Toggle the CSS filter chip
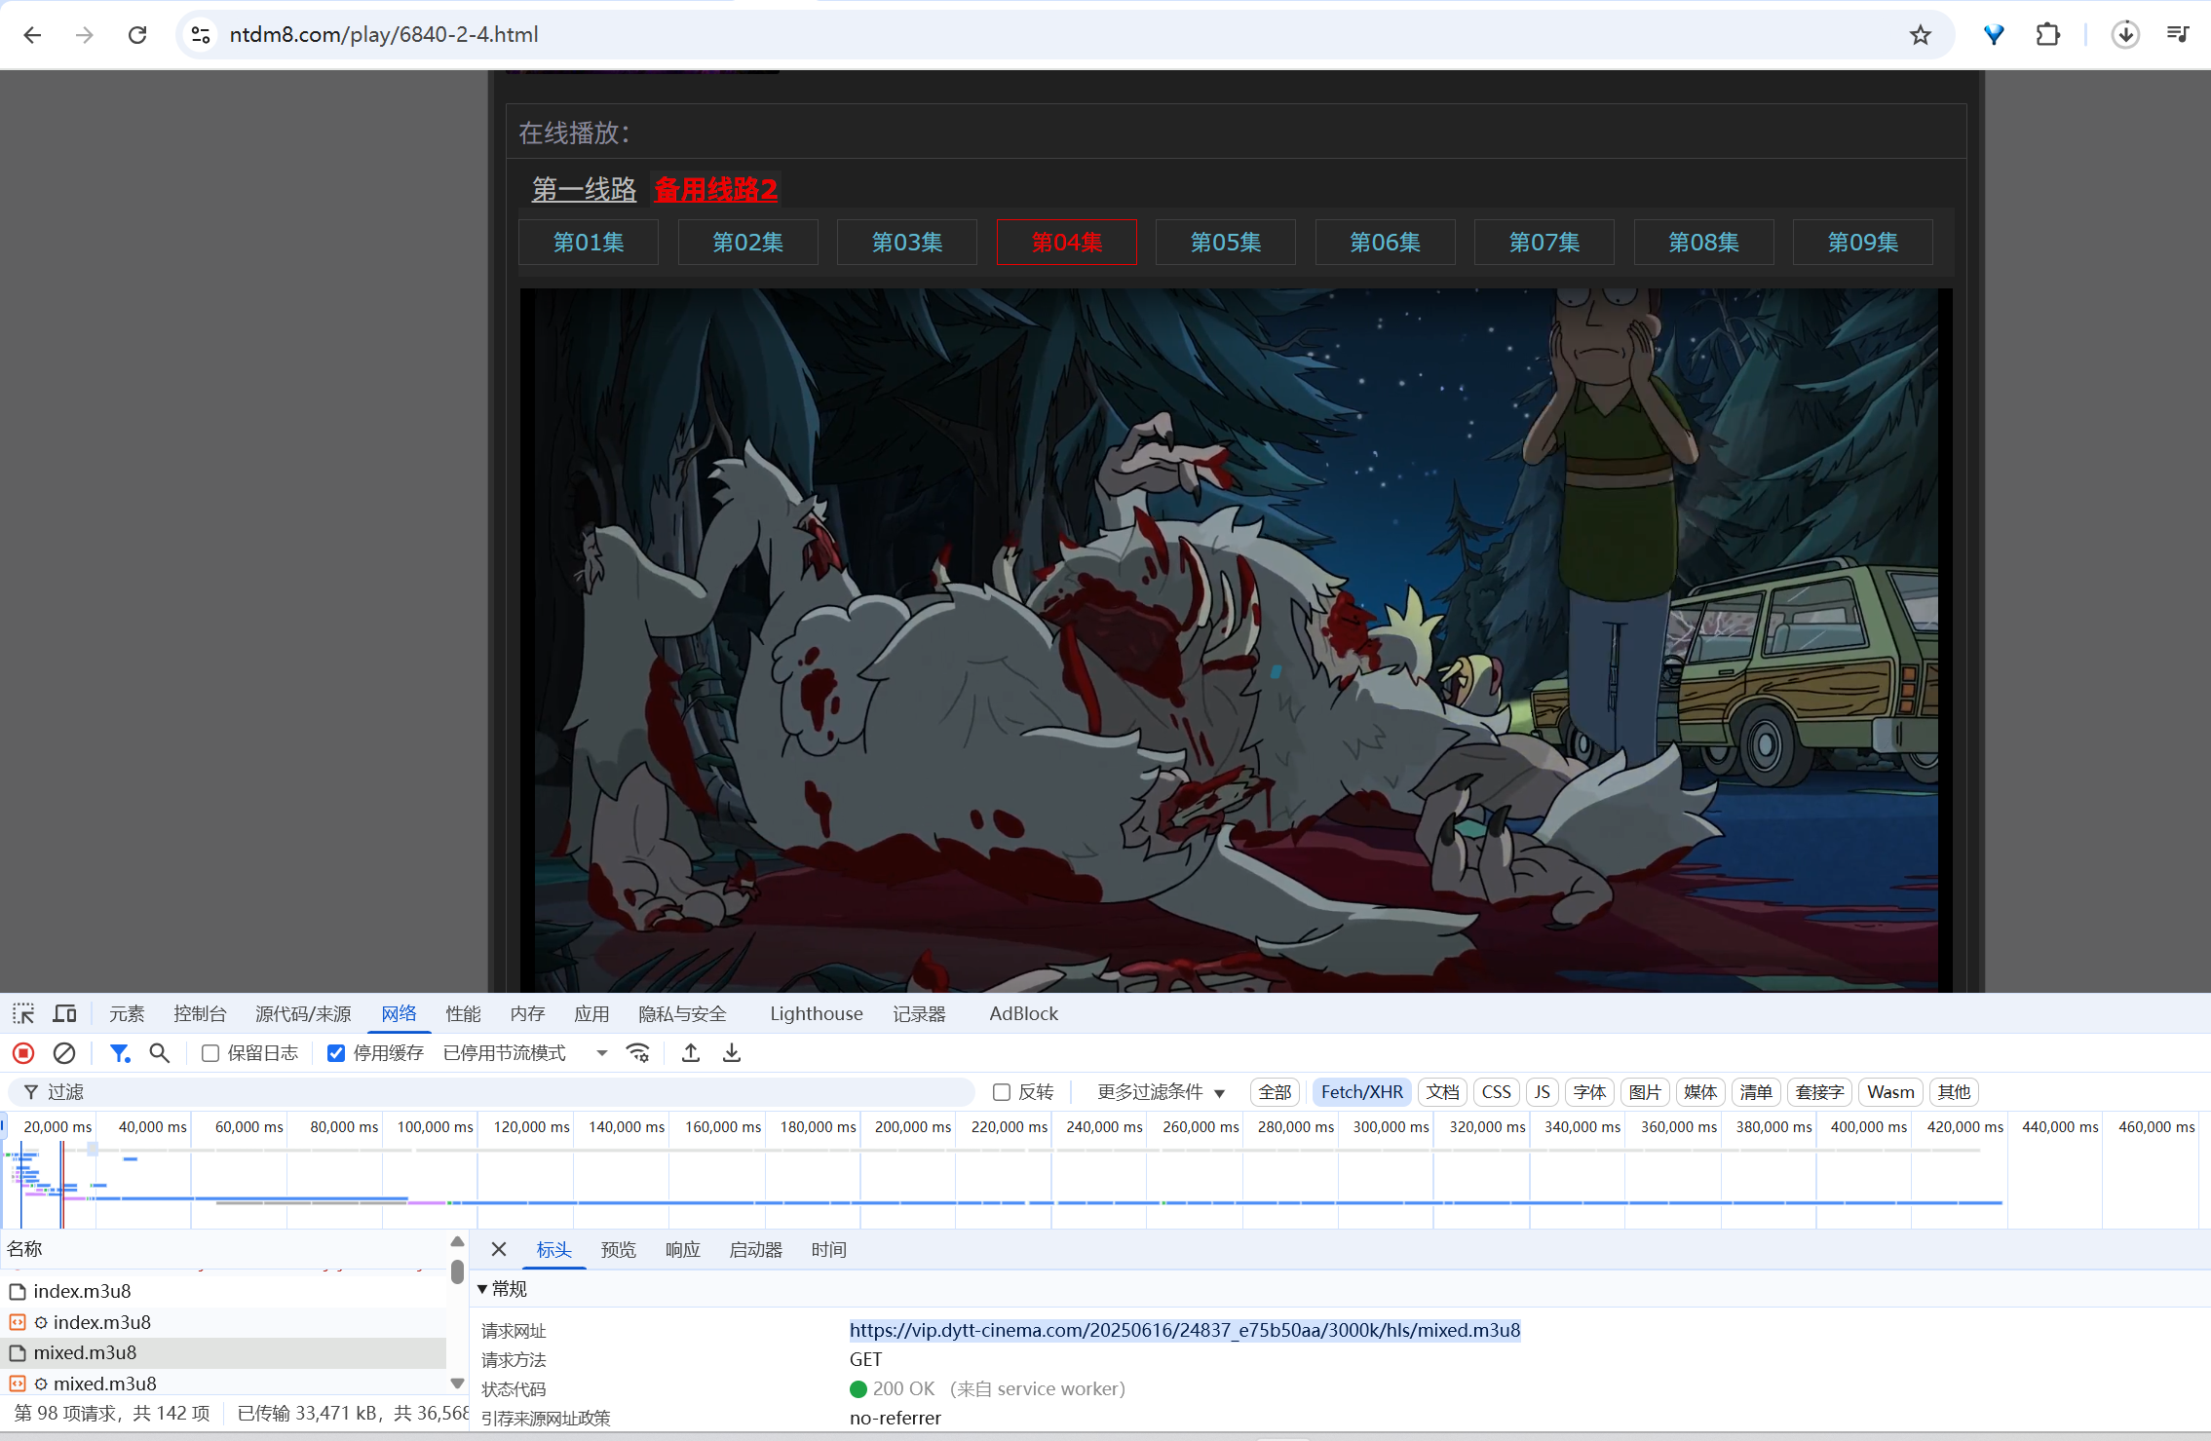The height and width of the screenshot is (1441, 2211). coord(1496,1092)
